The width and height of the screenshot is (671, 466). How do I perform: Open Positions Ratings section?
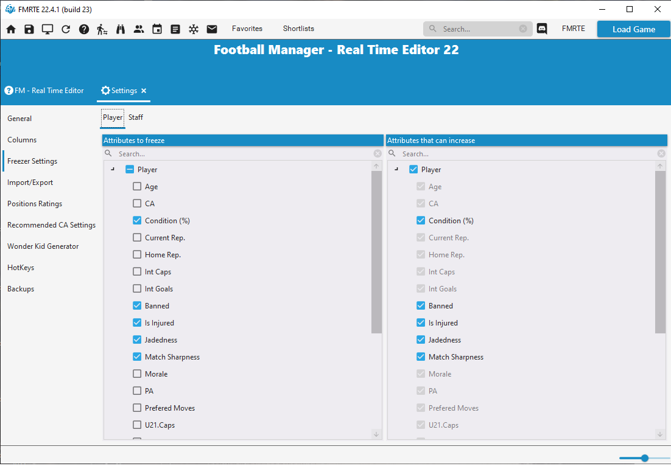[35, 204]
